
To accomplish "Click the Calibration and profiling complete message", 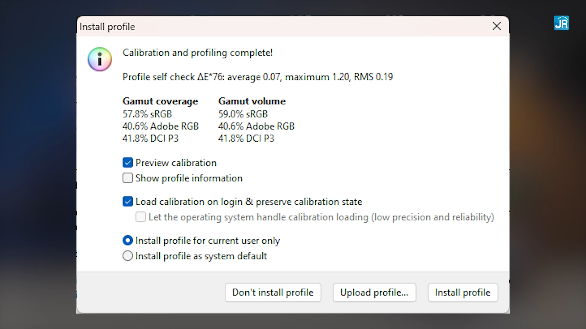I will [x=197, y=53].
